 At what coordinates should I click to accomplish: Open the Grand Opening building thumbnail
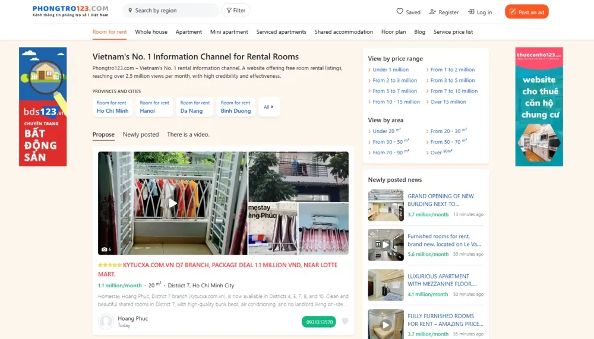386,205
